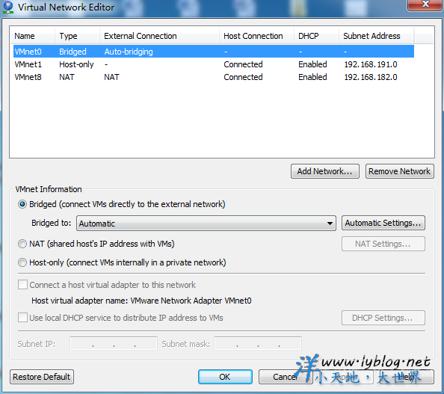This screenshot has width=444, height=394.
Task: Sort by the Subnet Address column
Action: (x=376, y=36)
